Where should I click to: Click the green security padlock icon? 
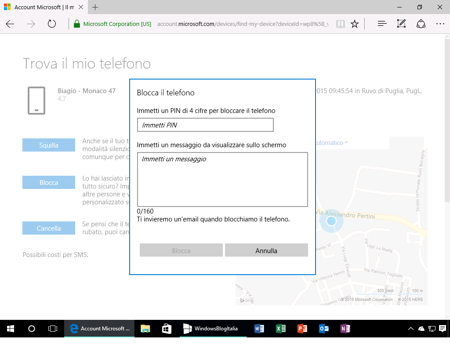tap(76, 24)
